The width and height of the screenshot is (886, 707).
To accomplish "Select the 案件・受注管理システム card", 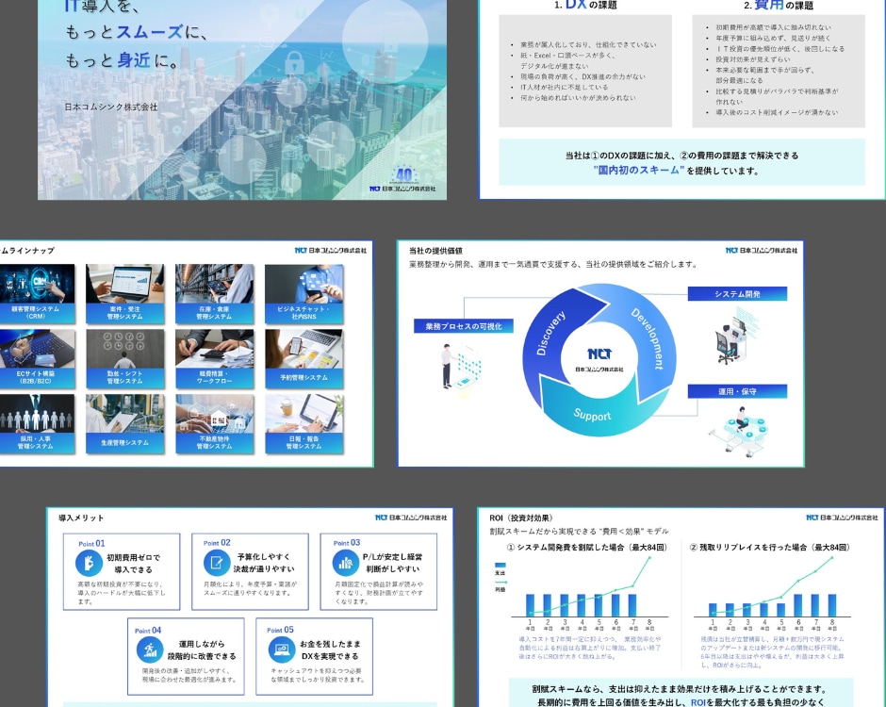I will click(124, 294).
